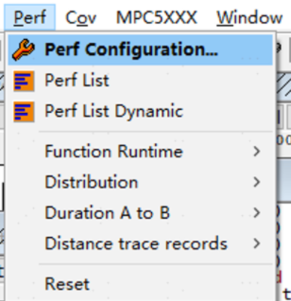291x301 pixels.
Task: Expand the Function Runtime arrow
Action: [256, 151]
